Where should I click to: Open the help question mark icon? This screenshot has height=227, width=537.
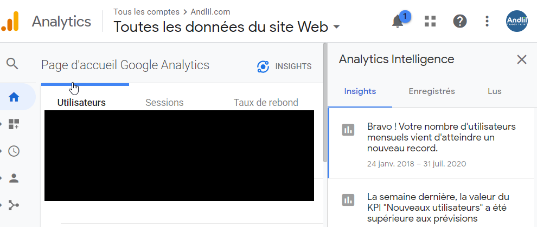click(460, 21)
